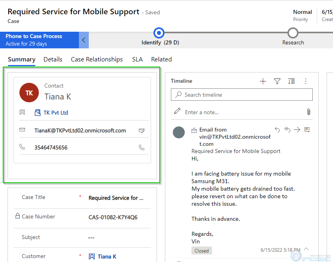Reply to the email from vin
The image size is (333, 262).
click(277, 129)
